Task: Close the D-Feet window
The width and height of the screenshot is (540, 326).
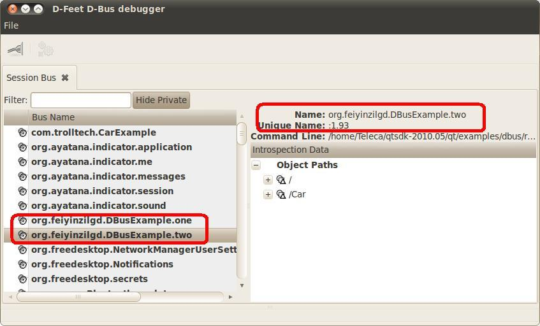Action: [12, 9]
